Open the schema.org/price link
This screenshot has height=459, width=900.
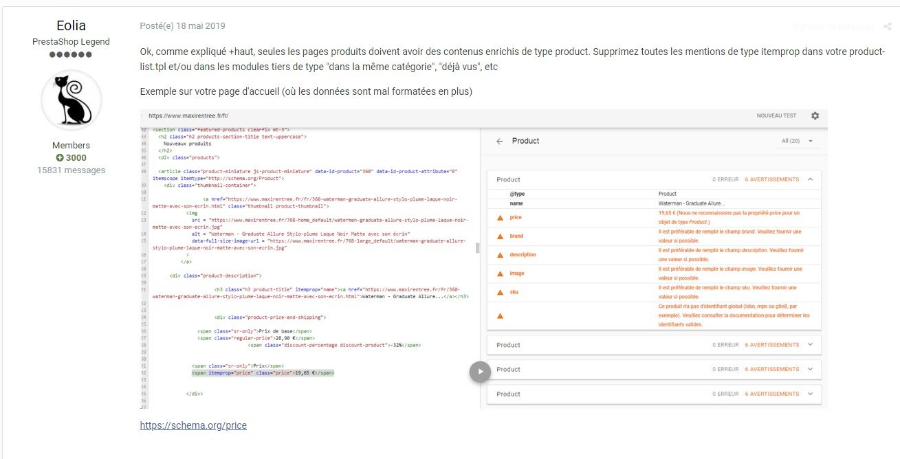(x=193, y=425)
